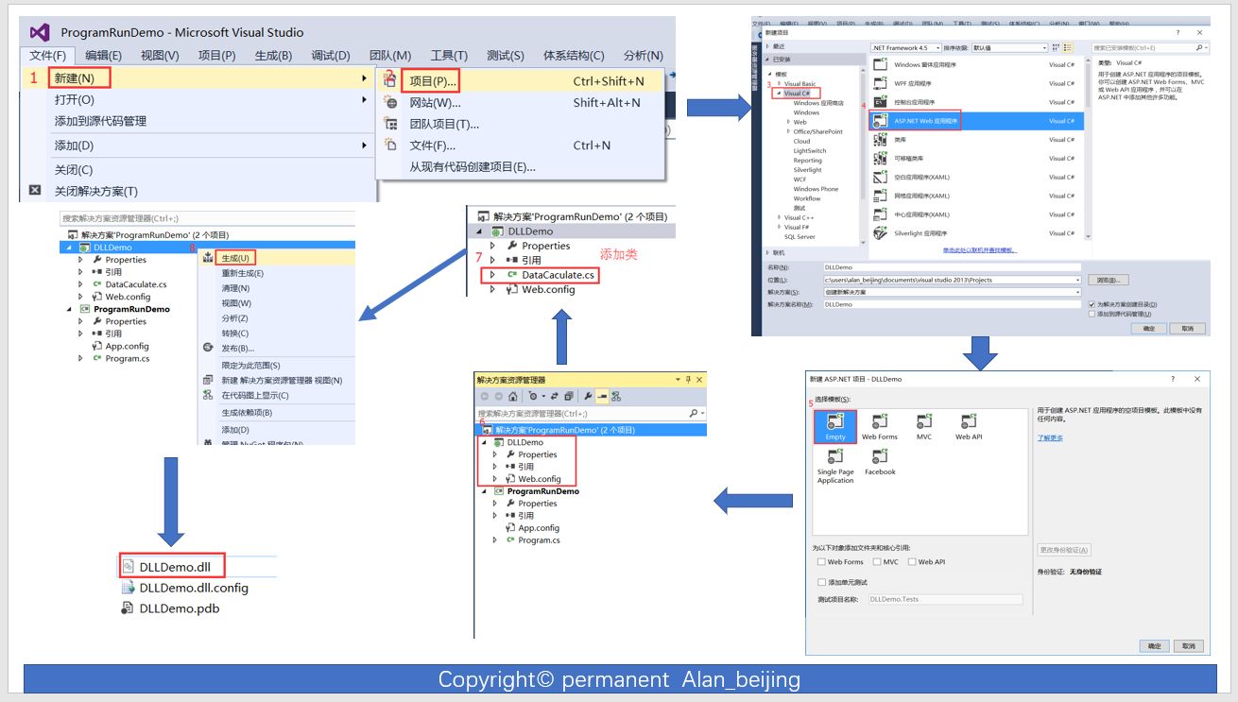Click the team project icon beside 团队项目(T)...
1238x702 pixels.
pos(390,124)
